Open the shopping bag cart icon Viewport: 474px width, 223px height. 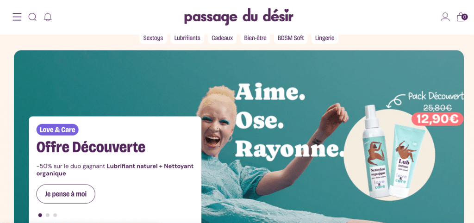(462, 17)
